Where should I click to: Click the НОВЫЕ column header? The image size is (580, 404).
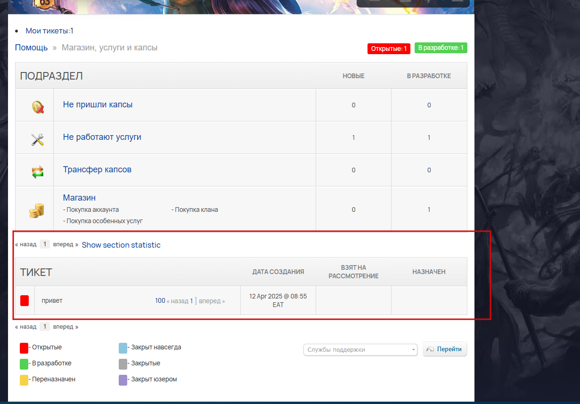pyautogui.click(x=353, y=76)
